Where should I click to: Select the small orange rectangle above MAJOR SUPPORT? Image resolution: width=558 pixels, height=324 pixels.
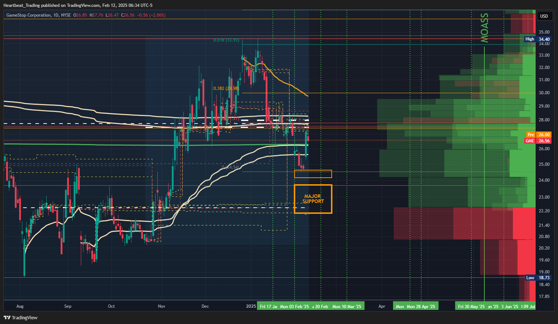313,174
